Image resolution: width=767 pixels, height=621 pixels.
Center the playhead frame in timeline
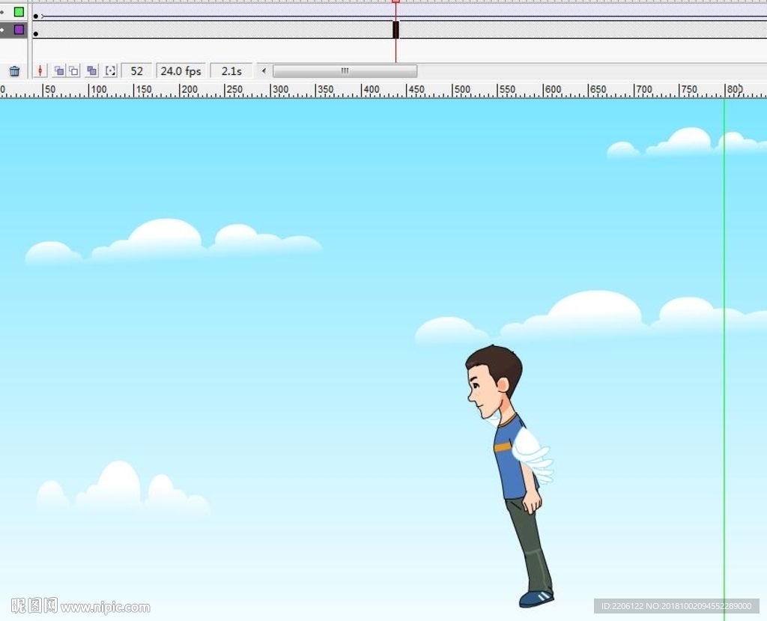[40, 71]
